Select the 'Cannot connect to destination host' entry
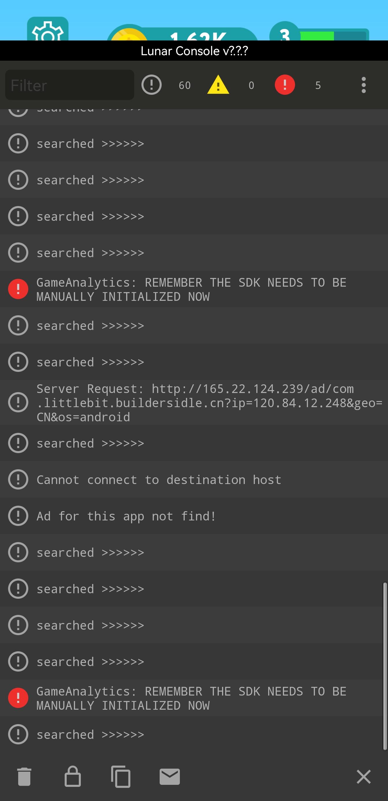Screen dimensions: 388x801 [x=159, y=480]
